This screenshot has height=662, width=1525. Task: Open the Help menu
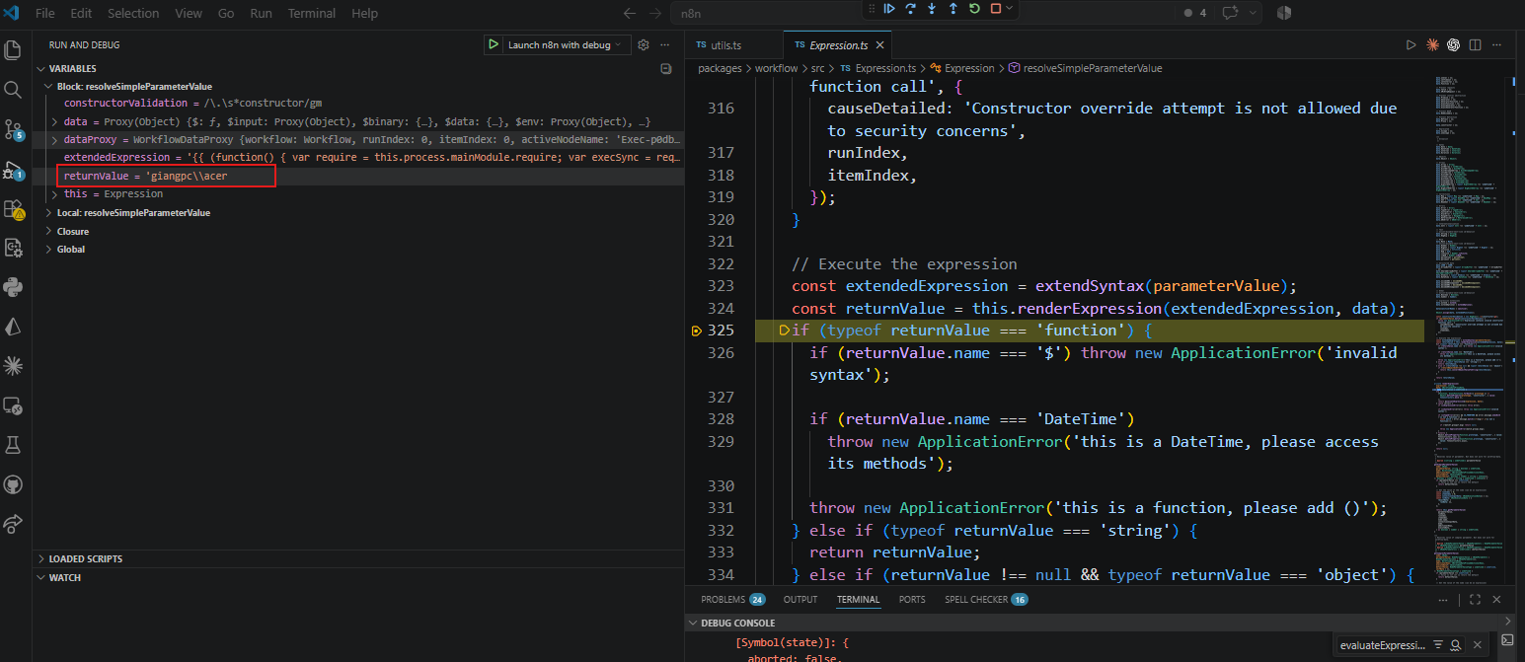click(x=364, y=13)
